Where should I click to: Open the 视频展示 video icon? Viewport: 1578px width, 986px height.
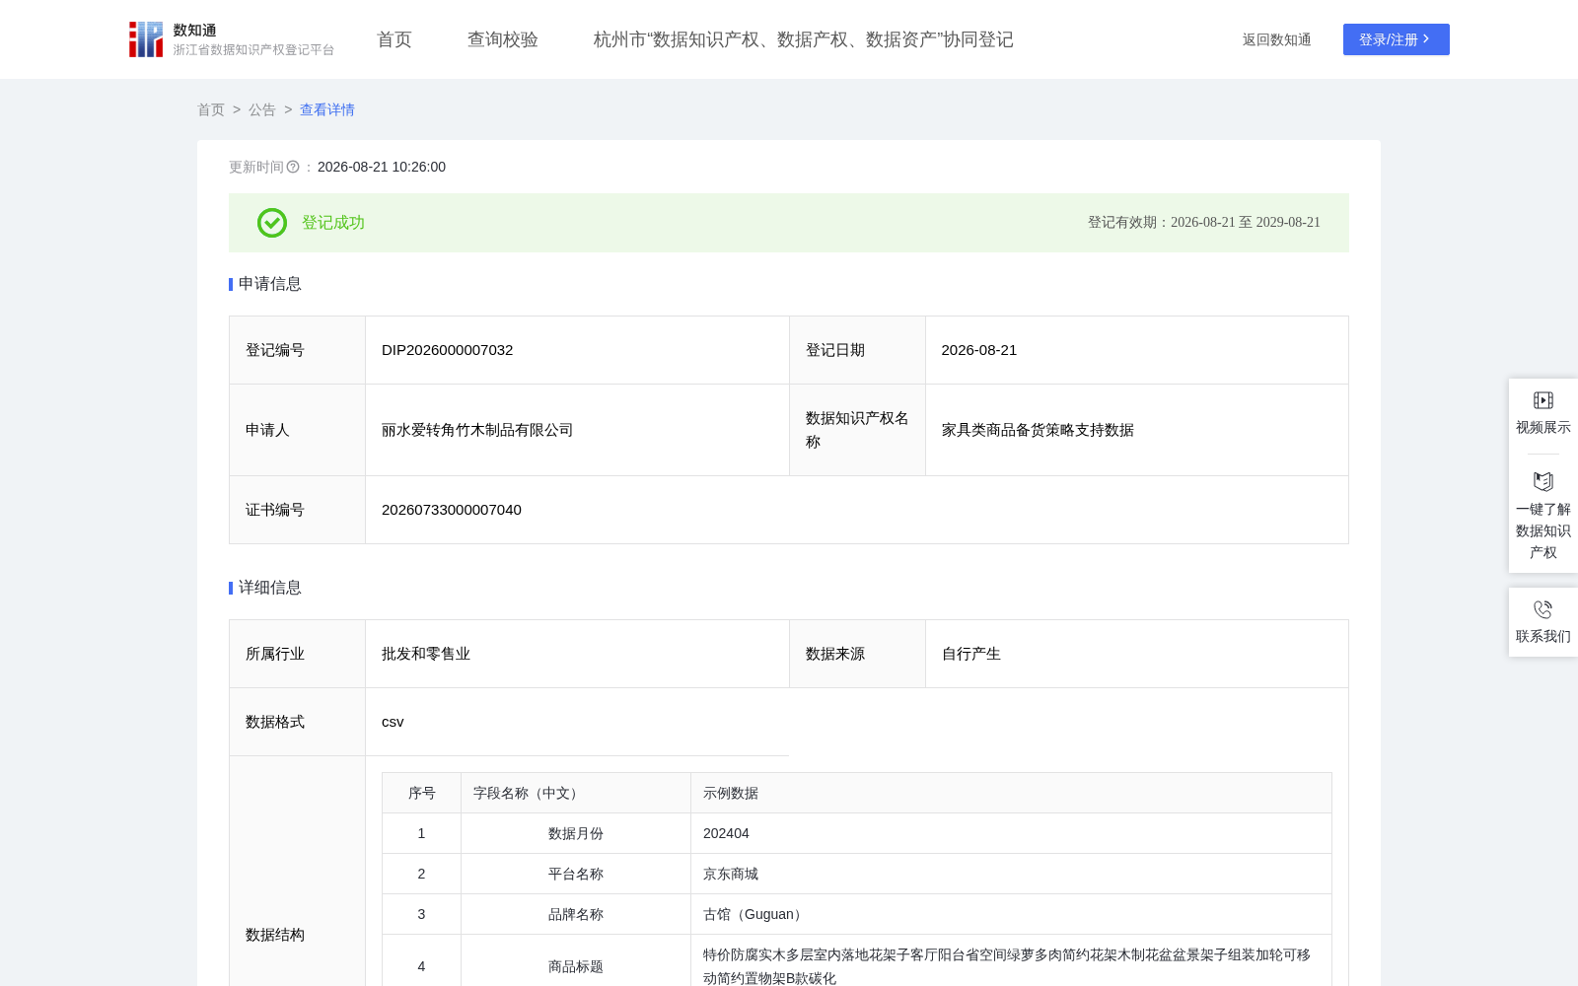point(1543,400)
